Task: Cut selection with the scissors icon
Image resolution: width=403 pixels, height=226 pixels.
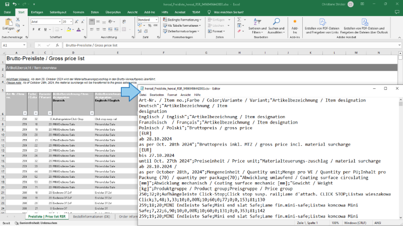Action: point(18,20)
